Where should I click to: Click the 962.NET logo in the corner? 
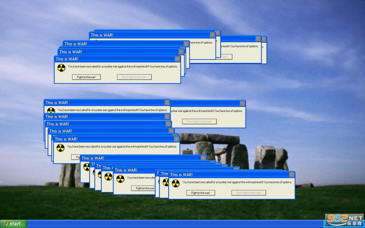coord(344,221)
